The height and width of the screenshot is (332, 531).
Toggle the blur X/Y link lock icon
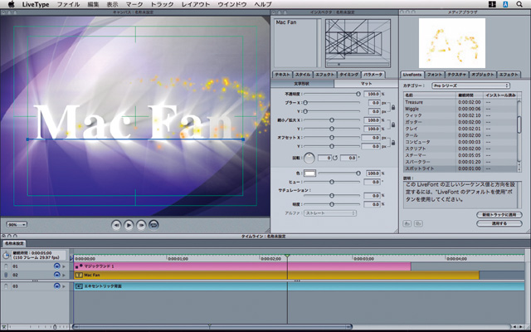coord(393,107)
